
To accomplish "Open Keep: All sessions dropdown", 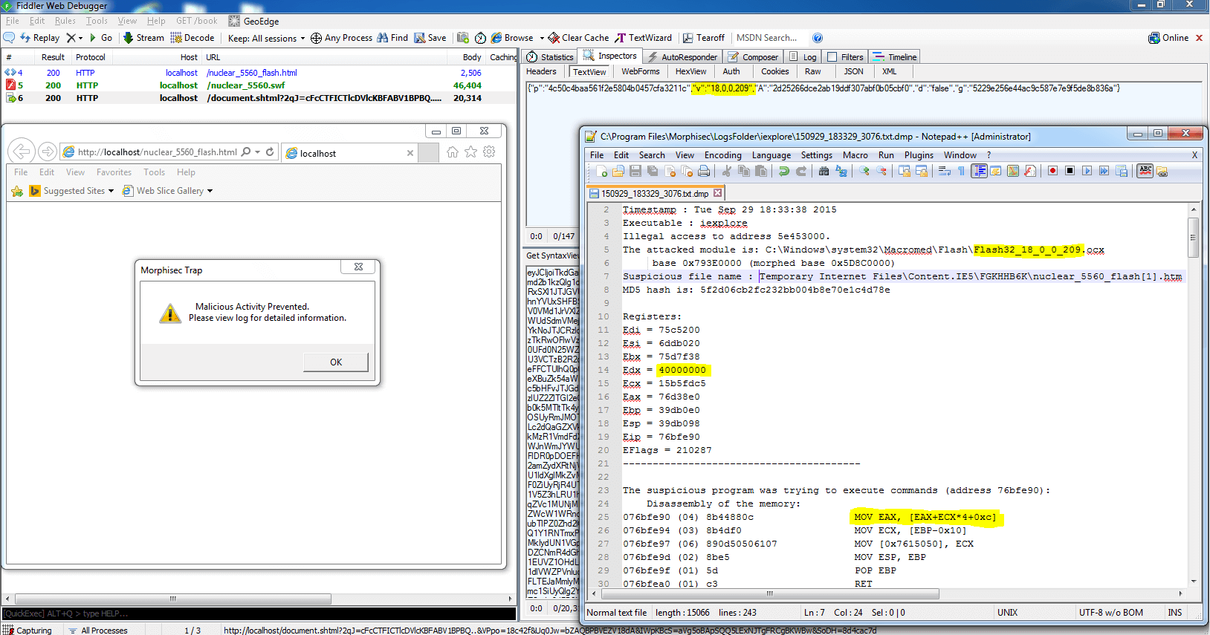I will tap(266, 38).
